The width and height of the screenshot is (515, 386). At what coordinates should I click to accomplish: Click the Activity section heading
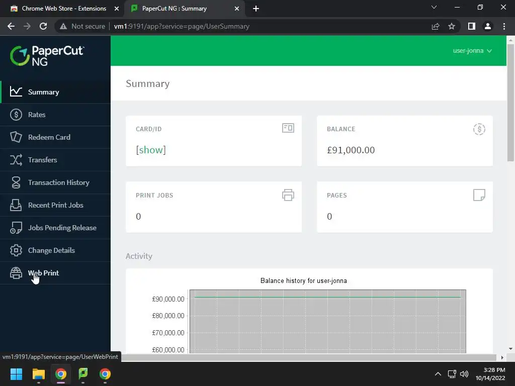(139, 256)
